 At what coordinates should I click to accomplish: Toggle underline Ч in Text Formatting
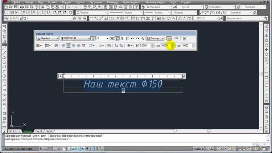pyautogui.click(x=122, y=39)
